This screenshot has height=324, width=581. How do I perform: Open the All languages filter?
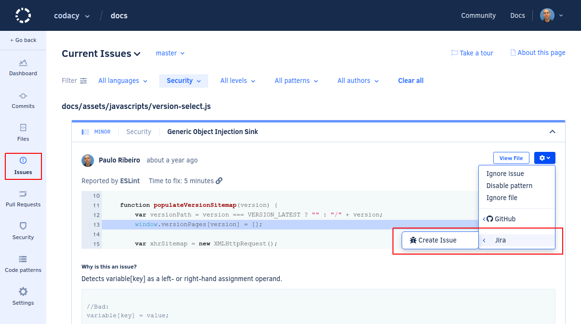pyautogui.click(x=123, y=81)
